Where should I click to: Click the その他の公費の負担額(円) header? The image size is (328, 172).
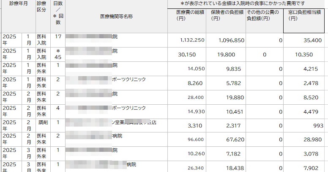(264, 16)
